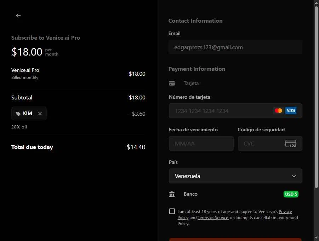This screenshot has height=241, width=319.
Task: Focus the Email input field
Action: coord(235,47)
